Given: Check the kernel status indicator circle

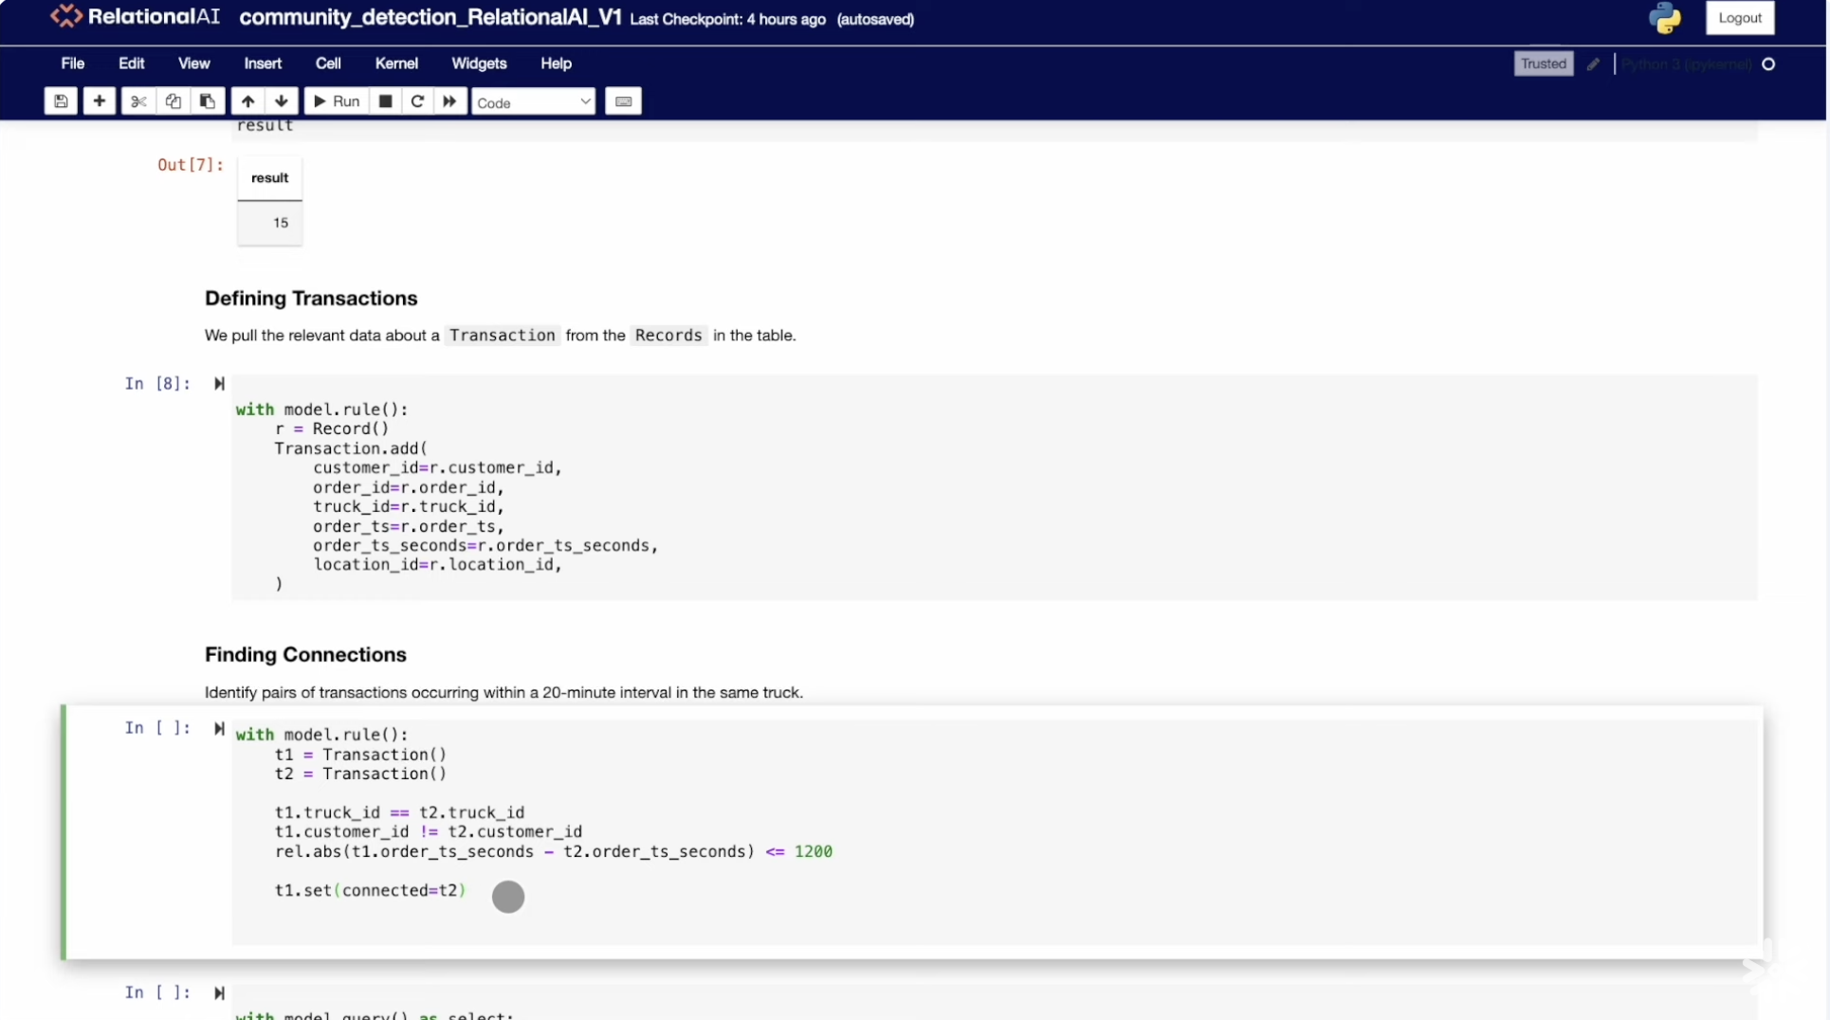Looking at the screenshot, I should (1769, 64).
